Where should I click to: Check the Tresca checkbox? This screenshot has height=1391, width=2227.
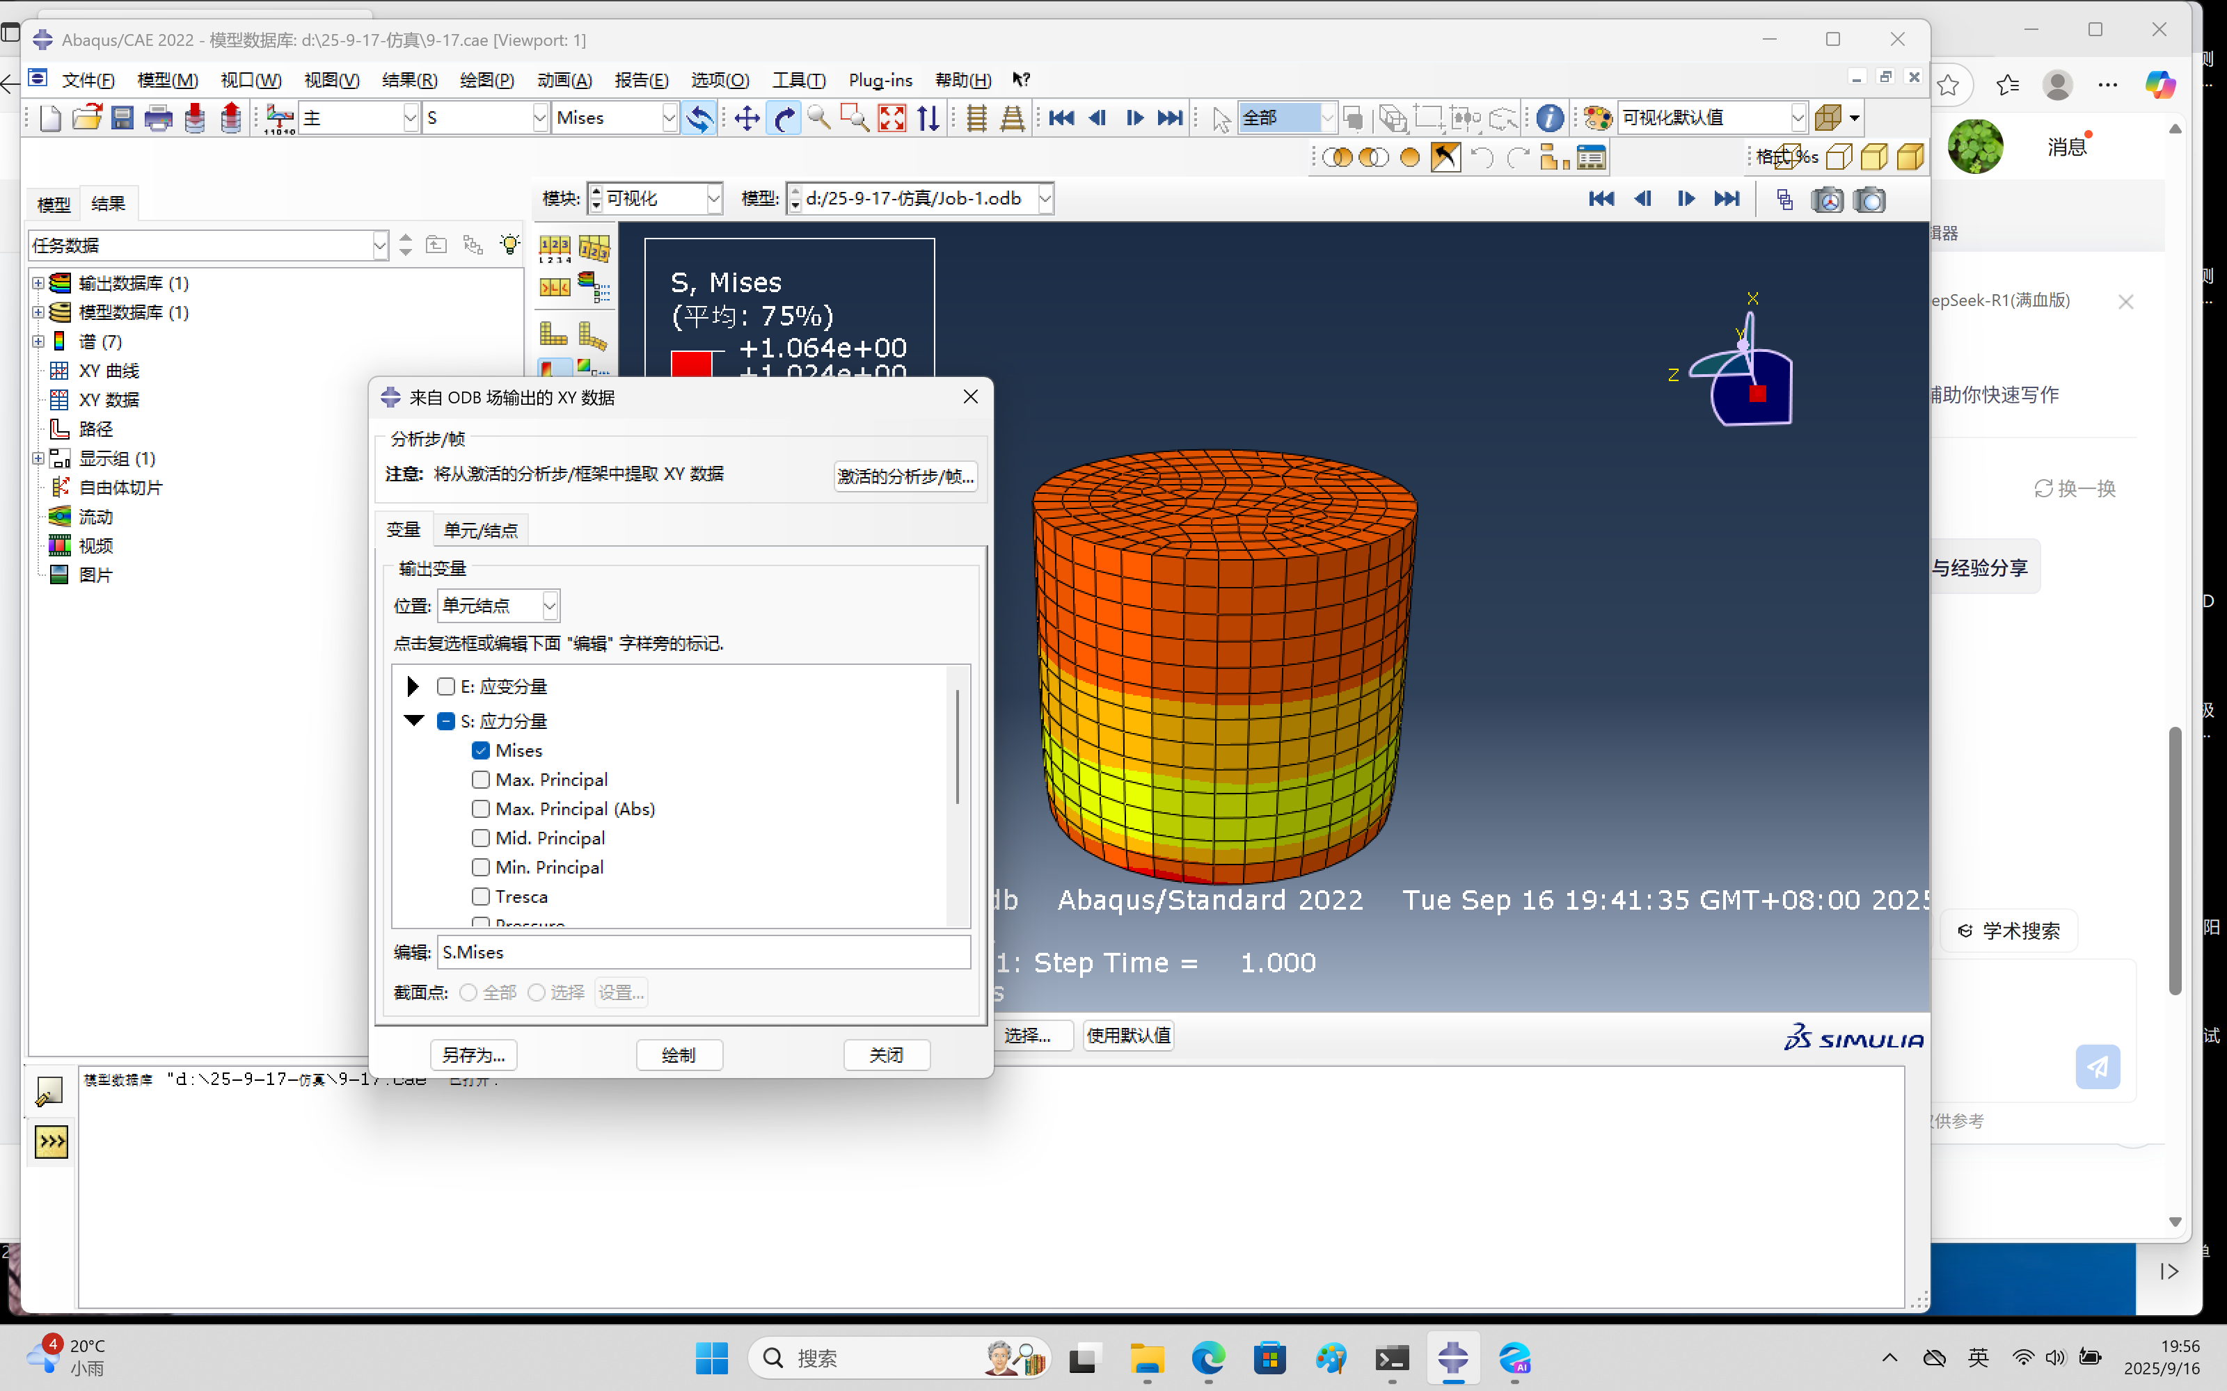[480, 897]
